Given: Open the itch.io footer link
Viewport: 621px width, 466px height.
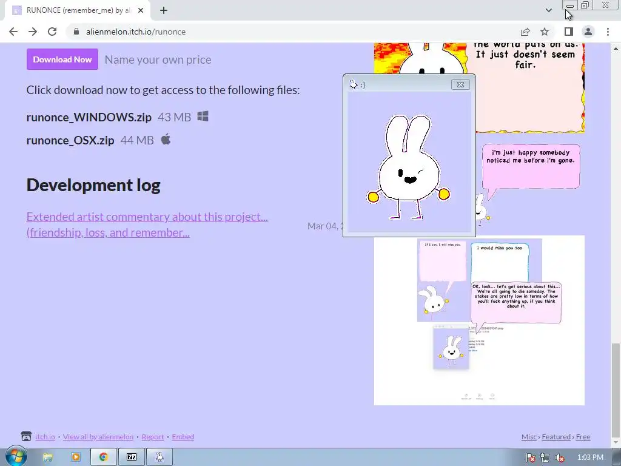Looking at the screenshot, I should click(45, 437).
